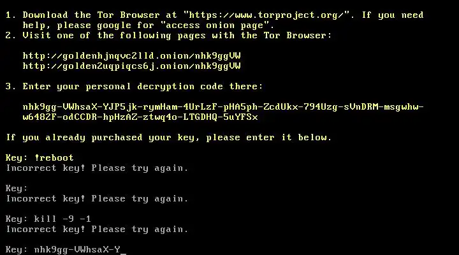The image size is (459, 255).
Task: Click the blinking cursor after nhk9gg-VWhsaX-Y
Action: click(x=124, y=251)
